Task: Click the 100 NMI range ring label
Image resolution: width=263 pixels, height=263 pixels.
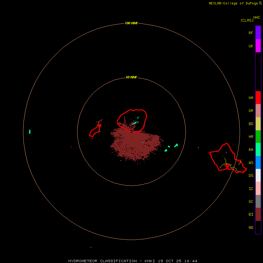Action: [x=131, y=23]
